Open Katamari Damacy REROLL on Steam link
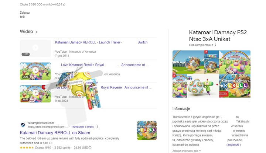The height and width of the screenshot is (153, 266). click(55, 133)
